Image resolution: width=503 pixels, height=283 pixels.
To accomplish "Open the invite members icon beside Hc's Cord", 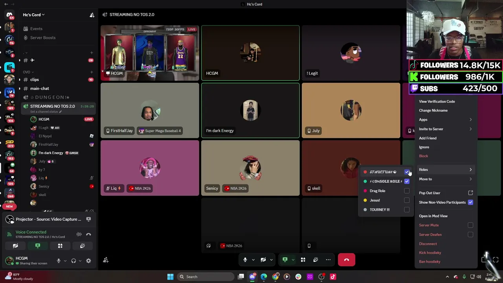I will tap(92, 15).
